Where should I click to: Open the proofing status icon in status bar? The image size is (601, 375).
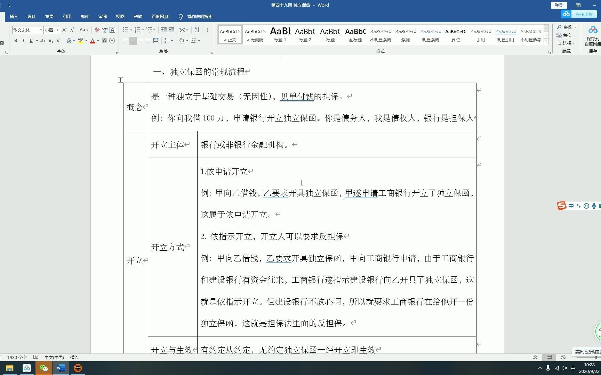[x=36, y=357]
